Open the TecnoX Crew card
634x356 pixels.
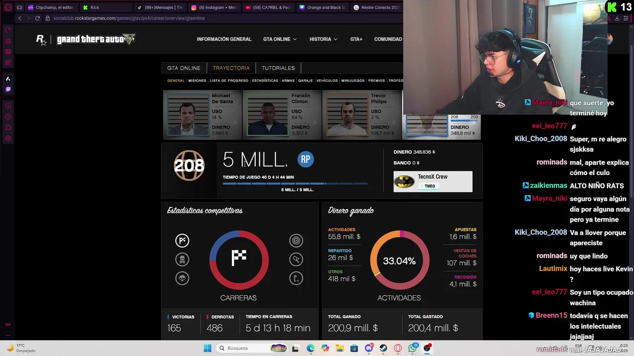(433, 181)
